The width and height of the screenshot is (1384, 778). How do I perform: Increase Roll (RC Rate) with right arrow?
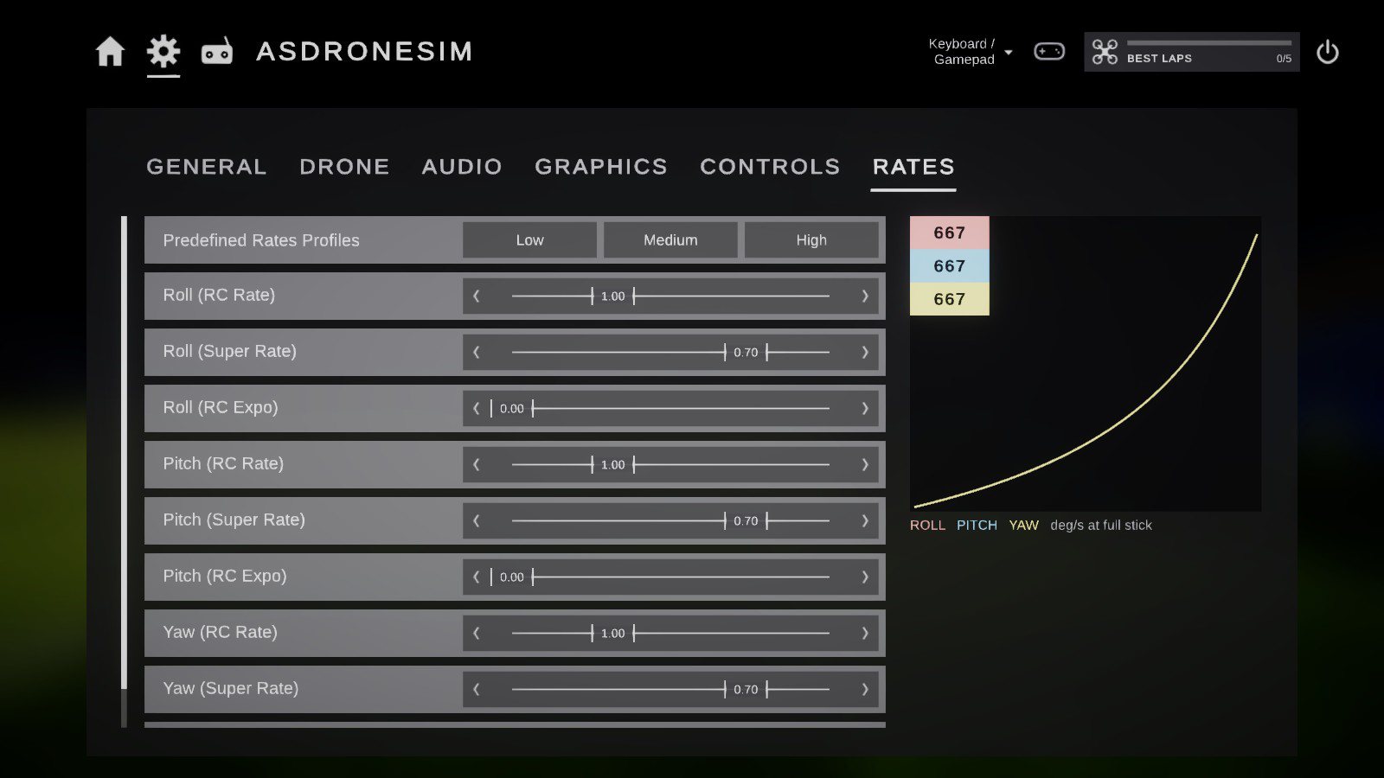(864, 297)
